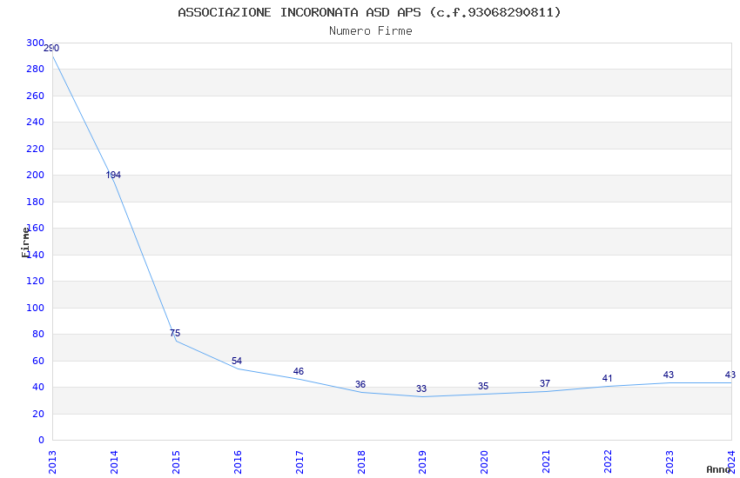The image size is (740, 478).
Task: Click the y-axis tick label 200
Action: [35, 176]
